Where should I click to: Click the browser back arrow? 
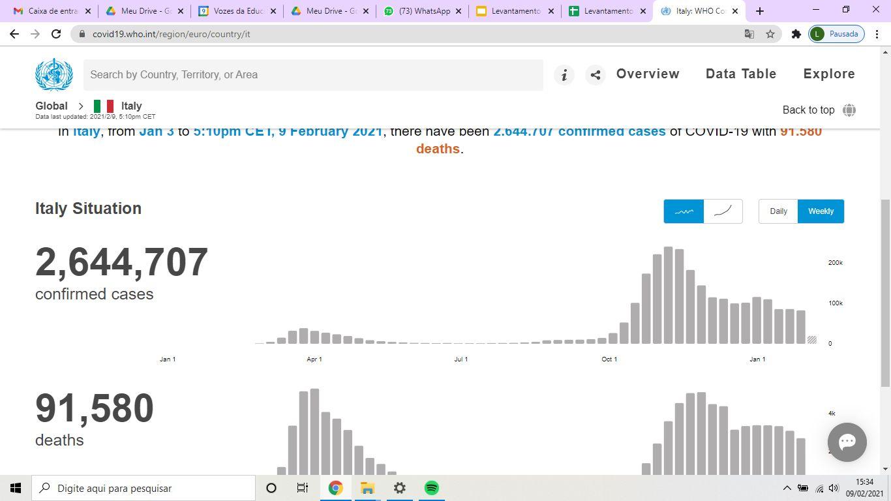tap(14, 34)
